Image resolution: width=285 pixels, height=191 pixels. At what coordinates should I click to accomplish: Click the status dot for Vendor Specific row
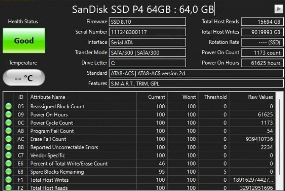pos(8,155)
